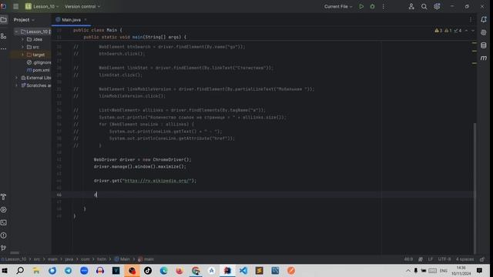Expand External Libraries node
This screenshot has width=493, height=277.
tap(16, 78)
